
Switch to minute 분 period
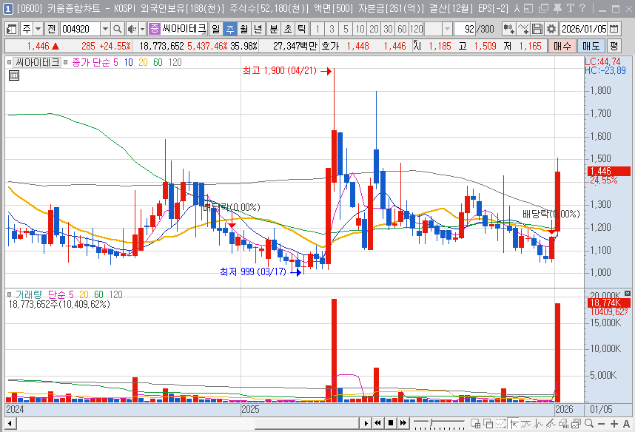274,29
